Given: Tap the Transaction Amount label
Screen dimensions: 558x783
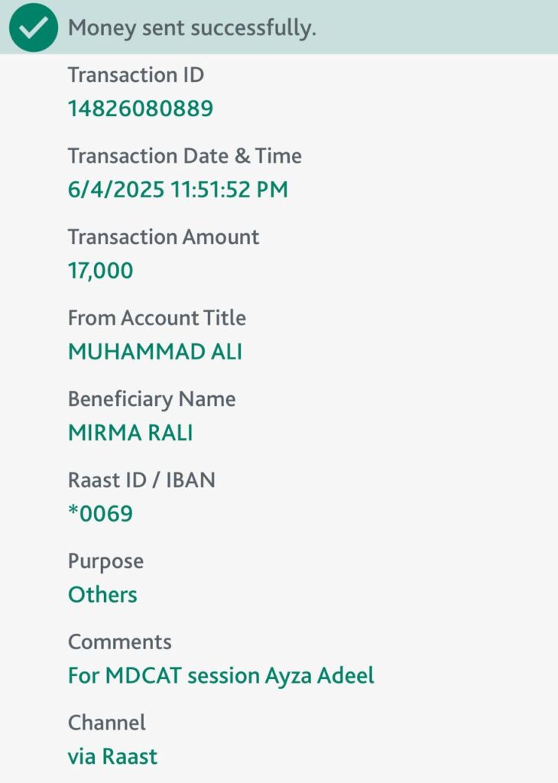Looking at the screenshot, I should (164, 237).
